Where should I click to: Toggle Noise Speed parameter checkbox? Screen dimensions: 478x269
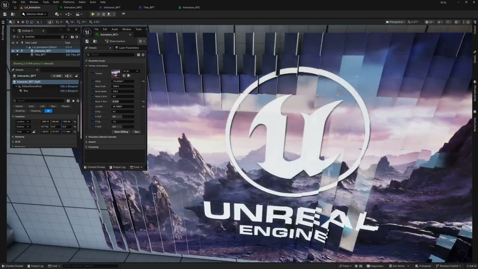click(x=93, y=92)
